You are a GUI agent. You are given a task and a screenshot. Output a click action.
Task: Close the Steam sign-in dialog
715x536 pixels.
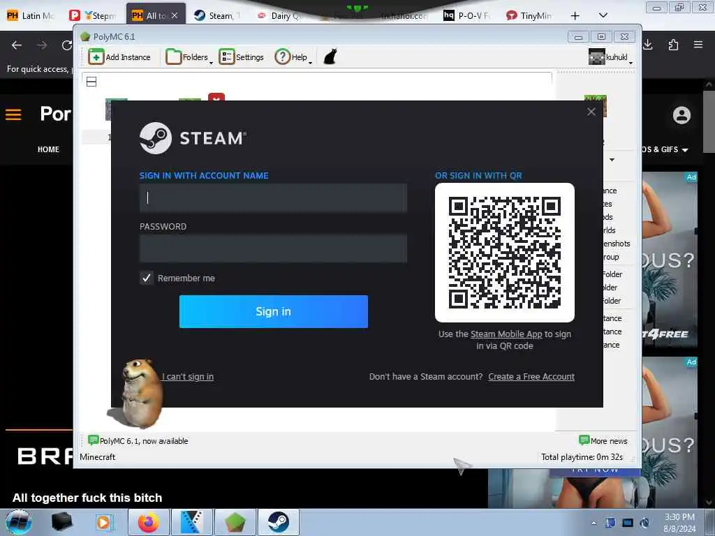(x=591, y=112)
